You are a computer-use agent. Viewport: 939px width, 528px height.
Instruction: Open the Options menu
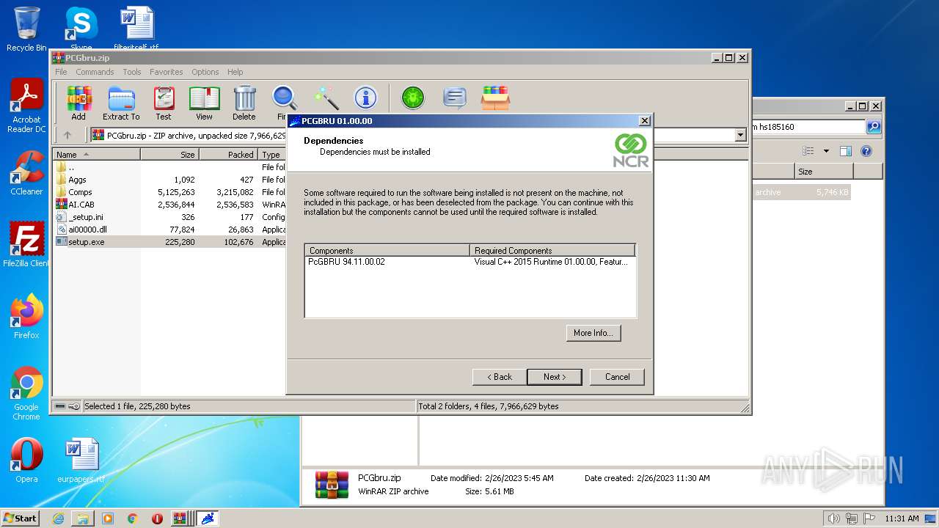(x=205, y=72)
